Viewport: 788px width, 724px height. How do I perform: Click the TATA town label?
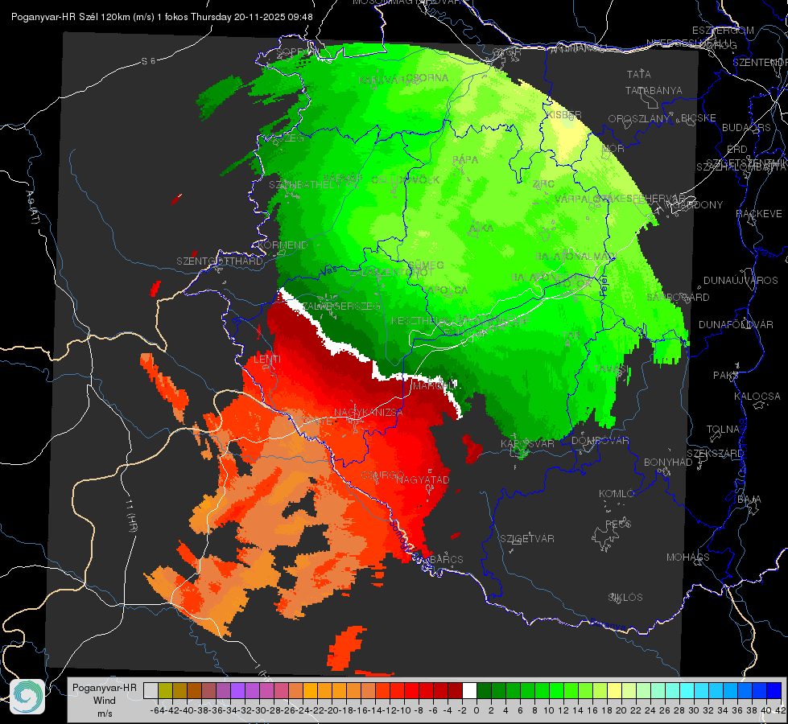(x=639, y=74)
